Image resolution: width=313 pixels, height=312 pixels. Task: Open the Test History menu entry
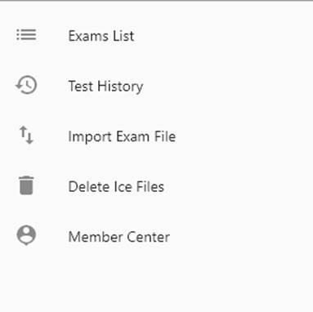pyautogui.click(x=156, y=86)
